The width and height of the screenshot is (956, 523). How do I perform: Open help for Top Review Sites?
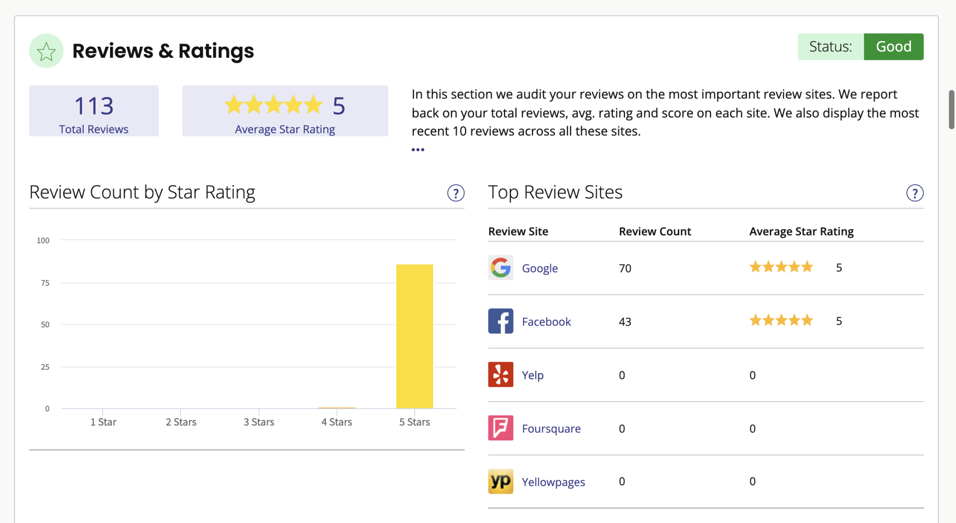pyautogui.click(x=915, y=193)
